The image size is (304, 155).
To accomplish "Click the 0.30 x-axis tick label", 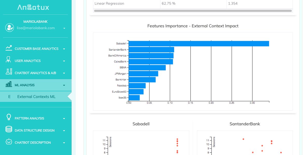I will coord(252,103).
